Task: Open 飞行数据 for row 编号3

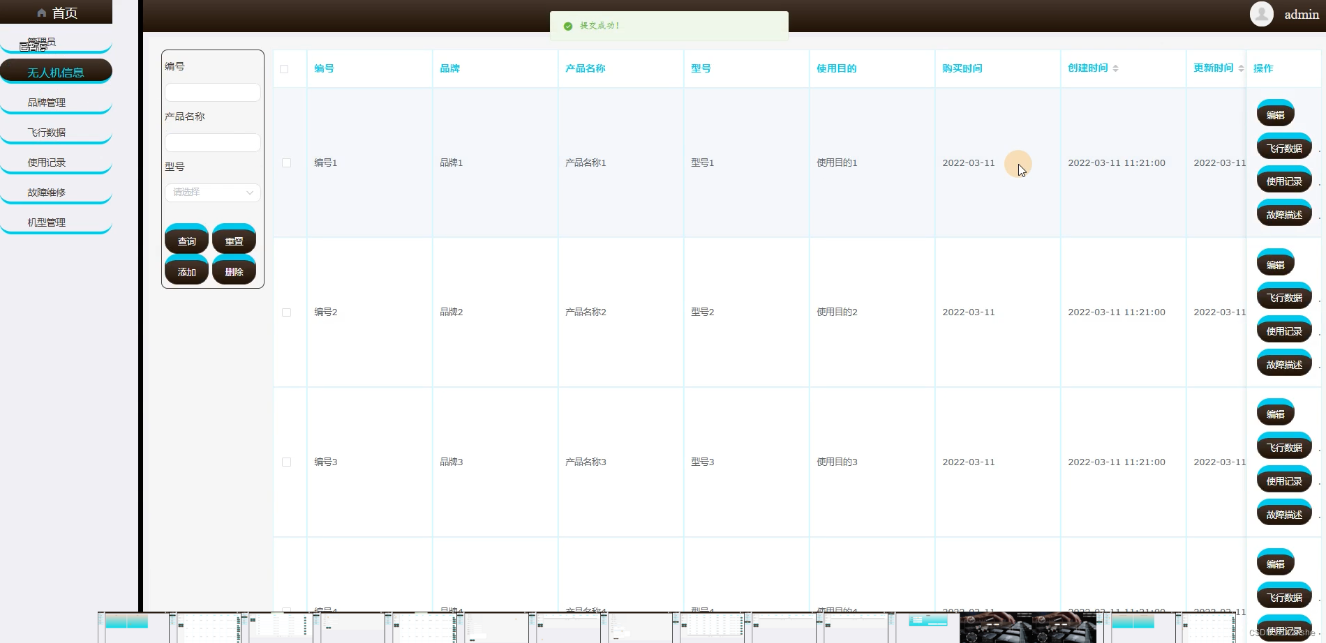Action: 1284,446
